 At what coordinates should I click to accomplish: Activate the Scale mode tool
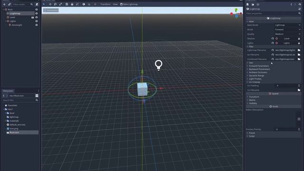(x=61, y=4)
